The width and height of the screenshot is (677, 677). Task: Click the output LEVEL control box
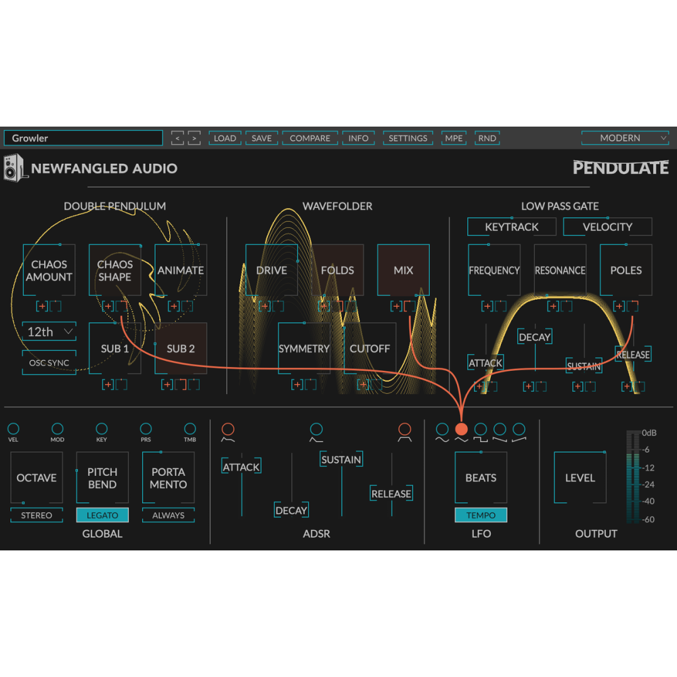pos(580,477)
